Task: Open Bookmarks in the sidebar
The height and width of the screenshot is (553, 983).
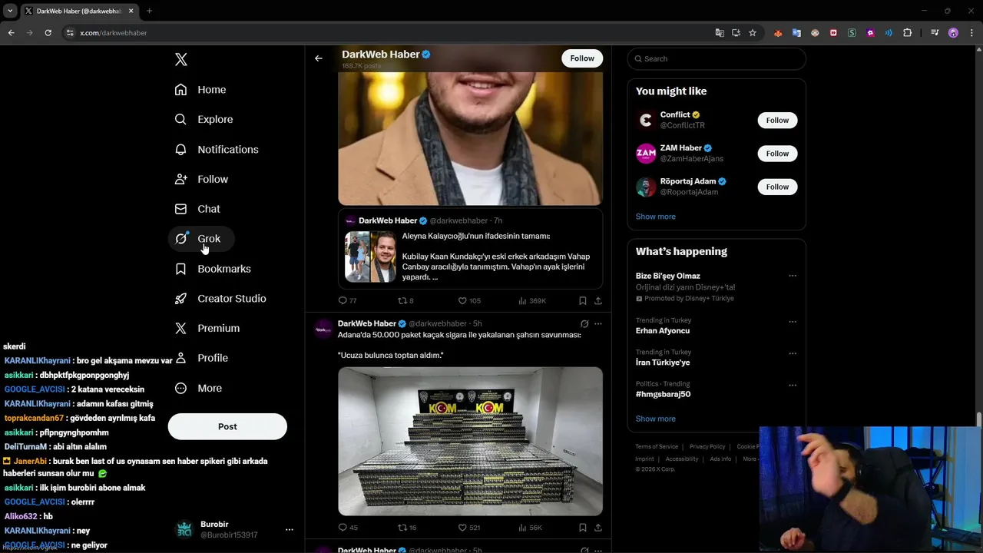Action: click(x=213, y=269)
